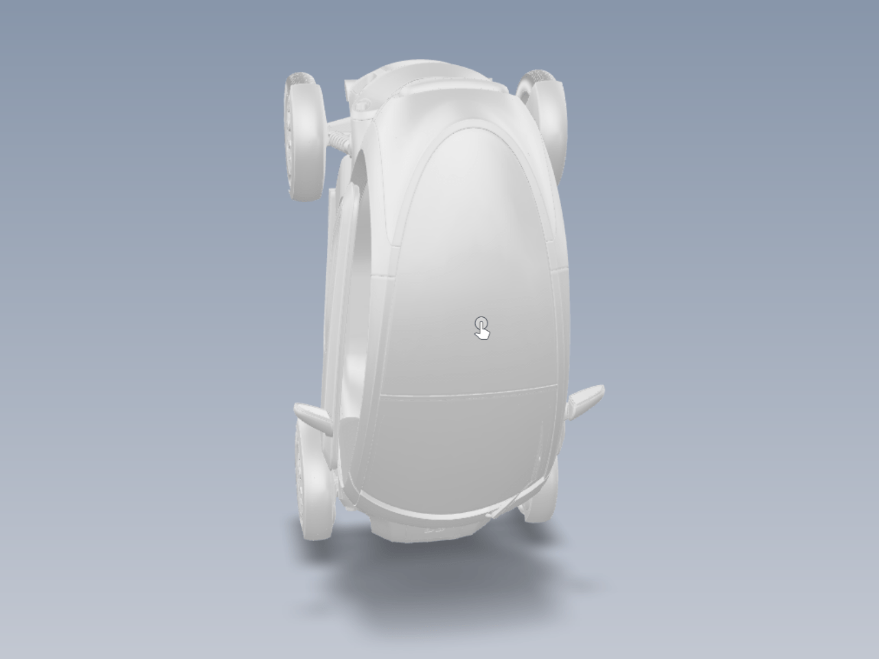Viewport: 879px width, 659px height.
Task: Pick the lower-left wheel of the car
Action: pos(314,478)
